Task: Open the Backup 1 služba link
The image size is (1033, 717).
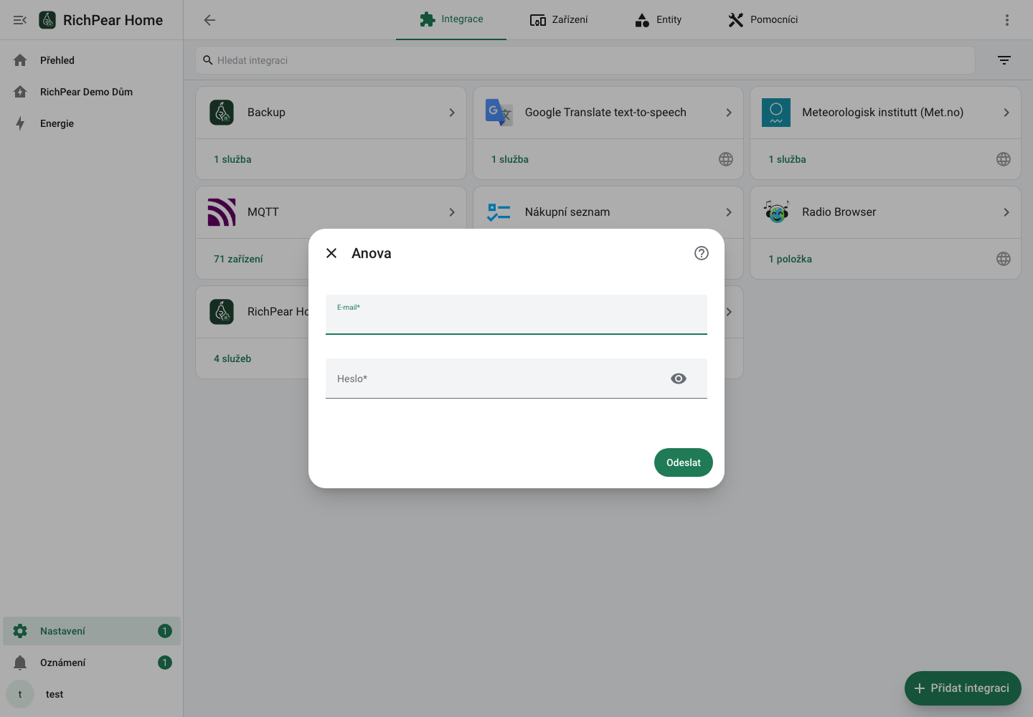Action: 232,159
